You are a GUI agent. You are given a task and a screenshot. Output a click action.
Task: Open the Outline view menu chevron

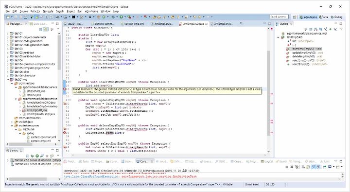coord(341,29)
